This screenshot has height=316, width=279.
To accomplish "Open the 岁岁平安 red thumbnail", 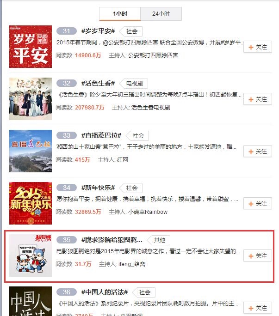I will point(31,47).
